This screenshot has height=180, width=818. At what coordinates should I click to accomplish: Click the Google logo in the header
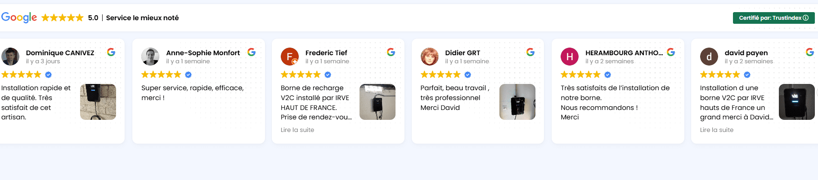pyautogui.click(x=19, y=18)
